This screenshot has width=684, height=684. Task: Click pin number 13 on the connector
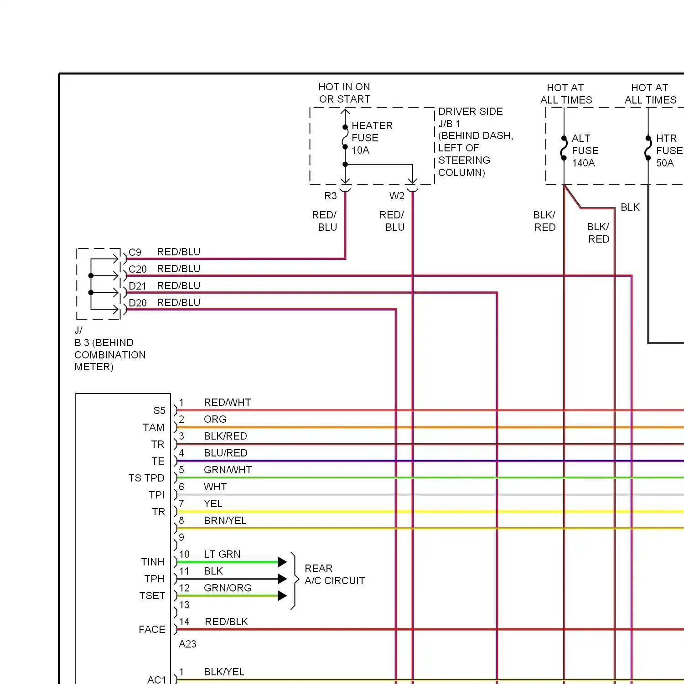pos(184,605)
